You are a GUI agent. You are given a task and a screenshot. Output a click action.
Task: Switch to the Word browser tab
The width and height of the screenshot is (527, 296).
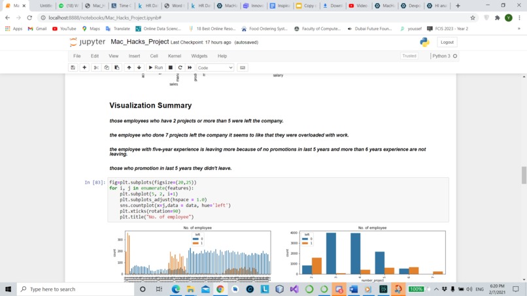(x=175, y=6)
